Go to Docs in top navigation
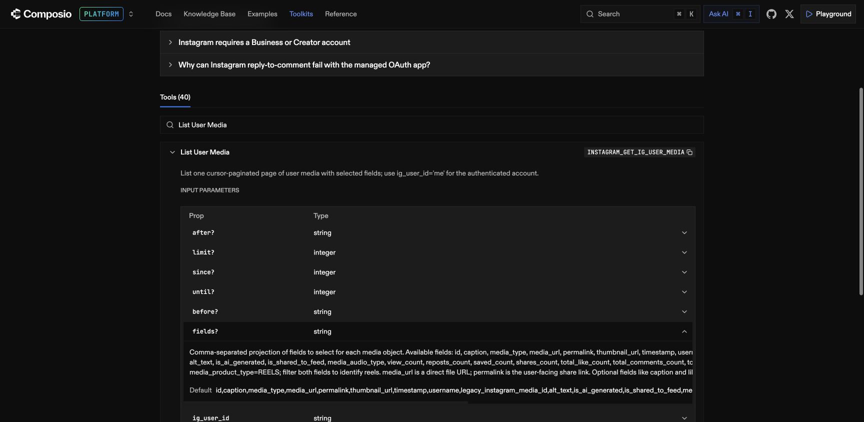This screenshot has height=422, width=864. point(163,14)
